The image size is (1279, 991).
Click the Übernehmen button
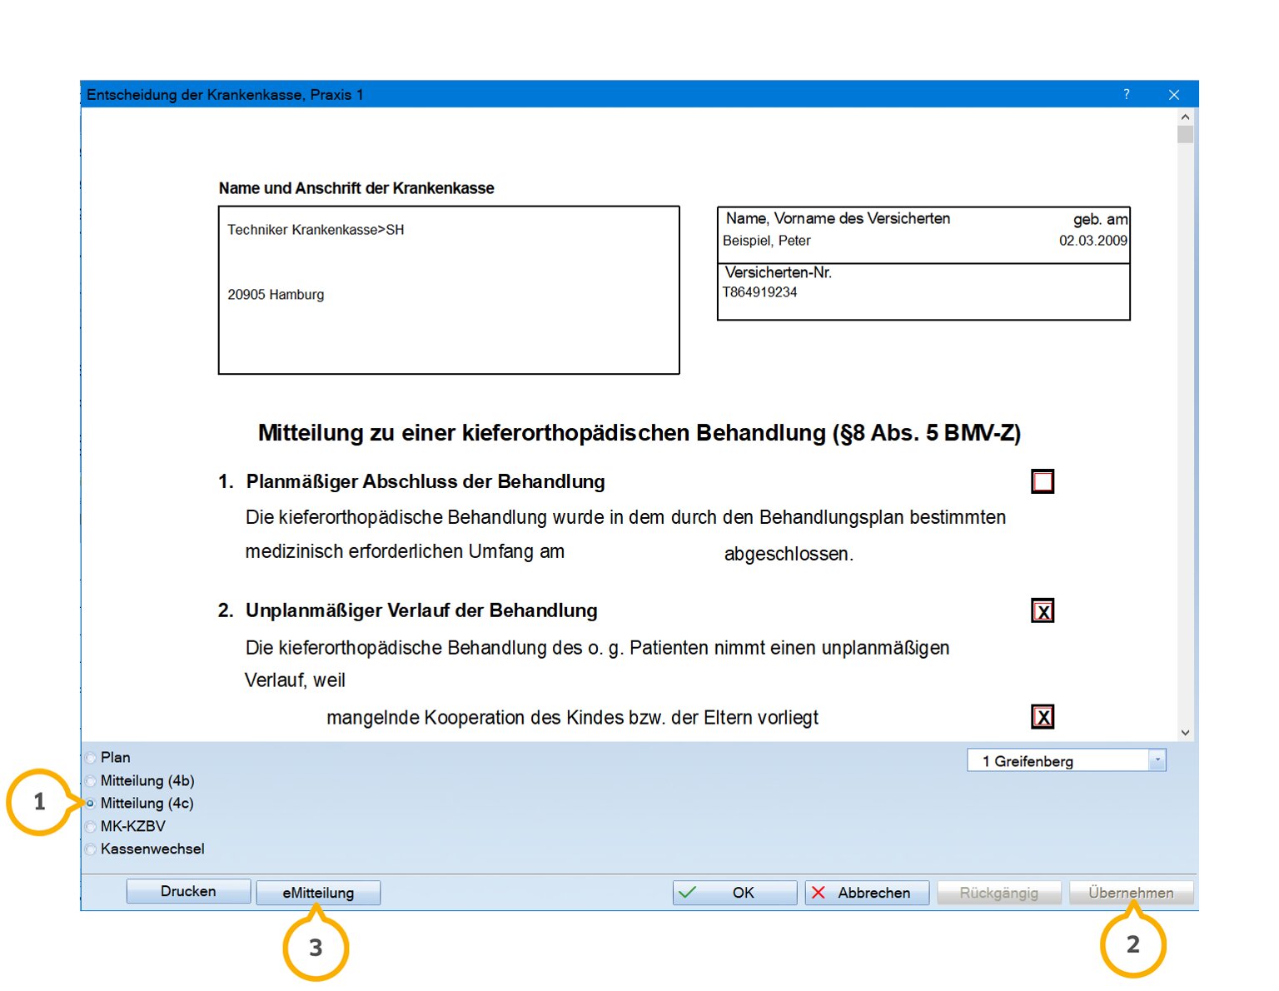click(x=1131, y=893)
